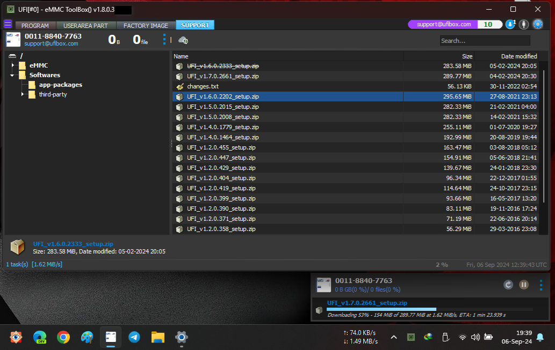The image size is (555, 350).
Task: Sort by the Size column header
Action: (x=439, y=56)
